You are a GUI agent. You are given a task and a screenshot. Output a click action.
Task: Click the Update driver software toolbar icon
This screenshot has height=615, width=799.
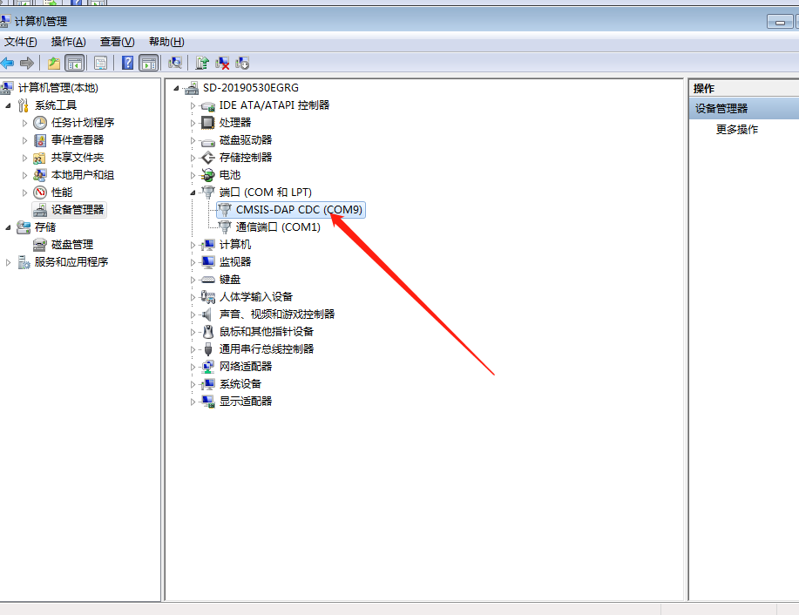[x=202, y=63]
